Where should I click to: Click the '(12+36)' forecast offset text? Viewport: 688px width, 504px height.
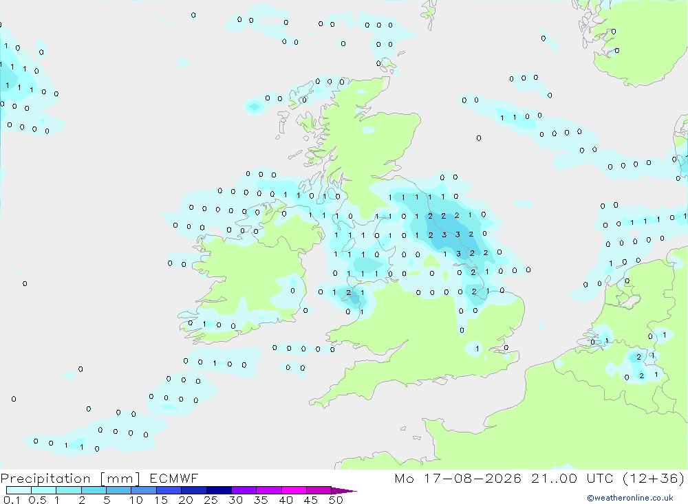click(654, 478)
